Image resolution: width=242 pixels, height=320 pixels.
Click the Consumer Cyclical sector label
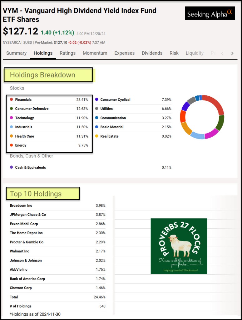point(115,99)
